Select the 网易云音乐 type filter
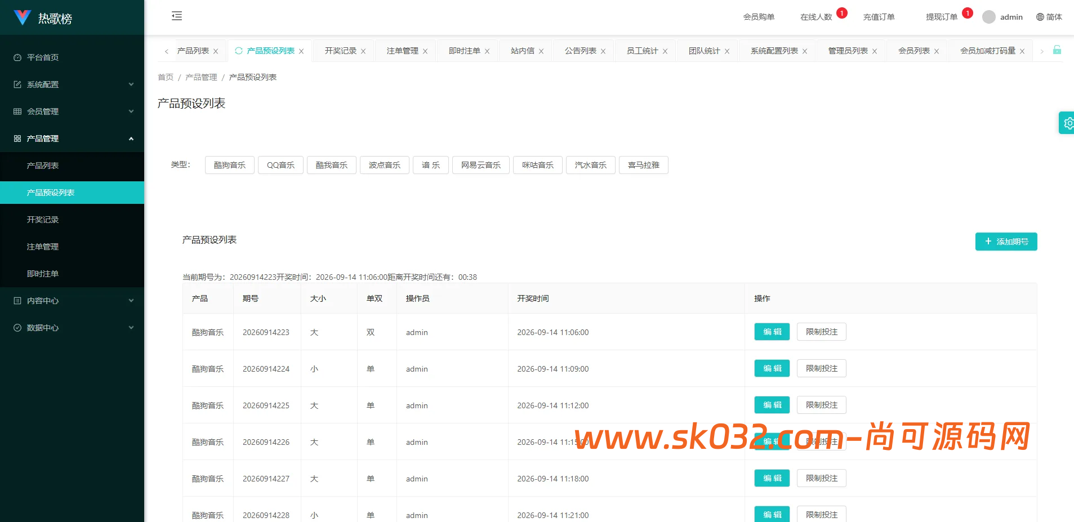Image resolution: width=1074 pixels, height=522 pixels. coord(481,165)
